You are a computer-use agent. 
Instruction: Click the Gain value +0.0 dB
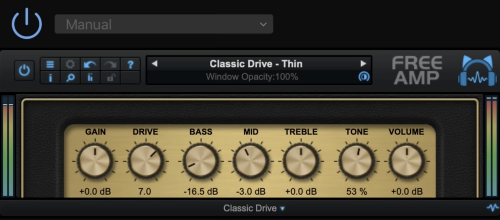[95, 192]
